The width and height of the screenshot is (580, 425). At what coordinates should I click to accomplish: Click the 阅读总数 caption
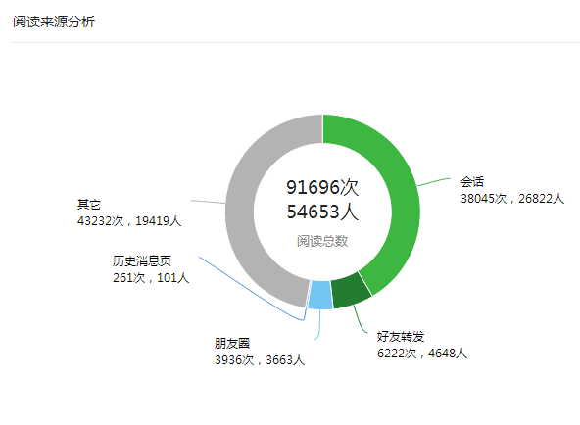322,241
